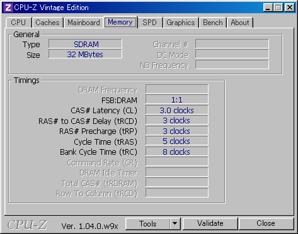
Task: Switch to the Caches tab
Action: [x=48, y=23]
